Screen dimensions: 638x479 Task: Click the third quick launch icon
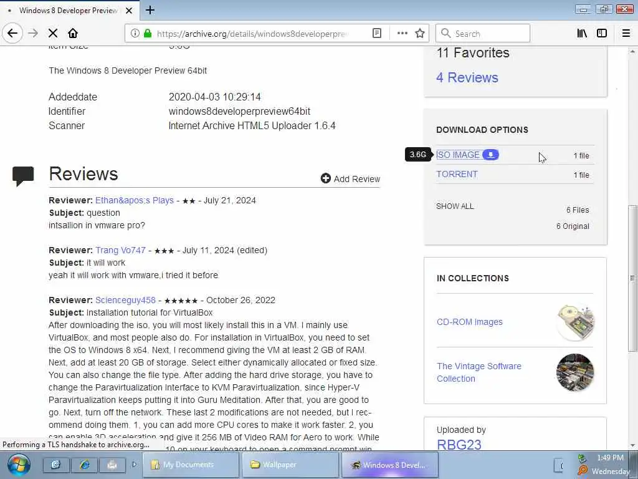pyautogui.click(x=112, y=465)
